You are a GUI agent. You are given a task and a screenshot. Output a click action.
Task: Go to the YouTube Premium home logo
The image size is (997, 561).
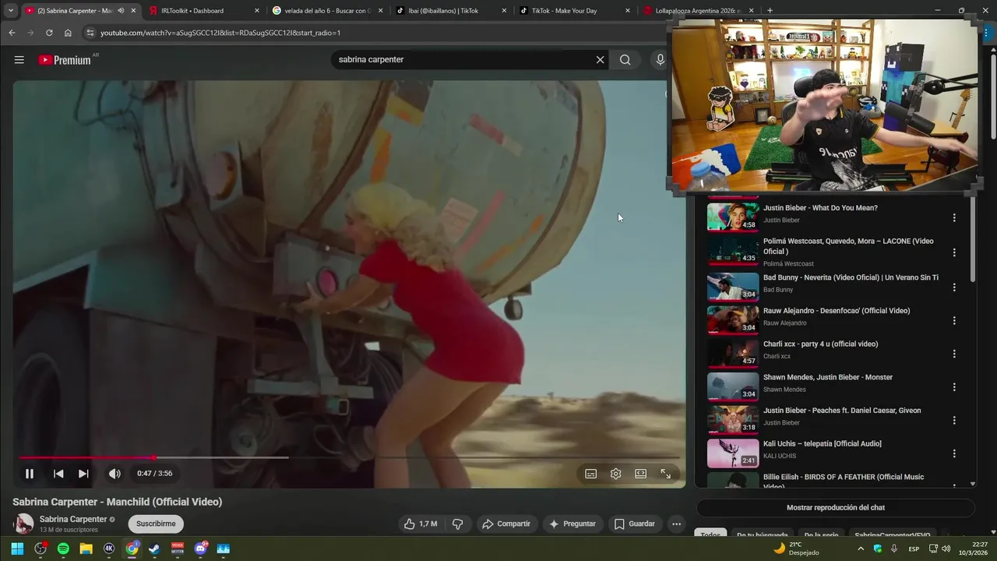pos(65,60)
